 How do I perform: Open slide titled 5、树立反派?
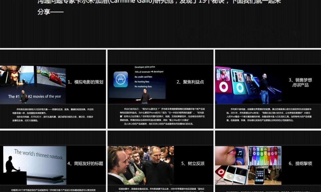pyautogui.click(x=193, y=163)
